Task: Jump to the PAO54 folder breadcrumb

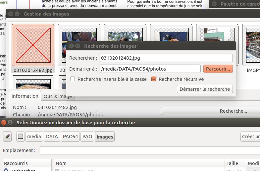Action: (x=71, y=137)
